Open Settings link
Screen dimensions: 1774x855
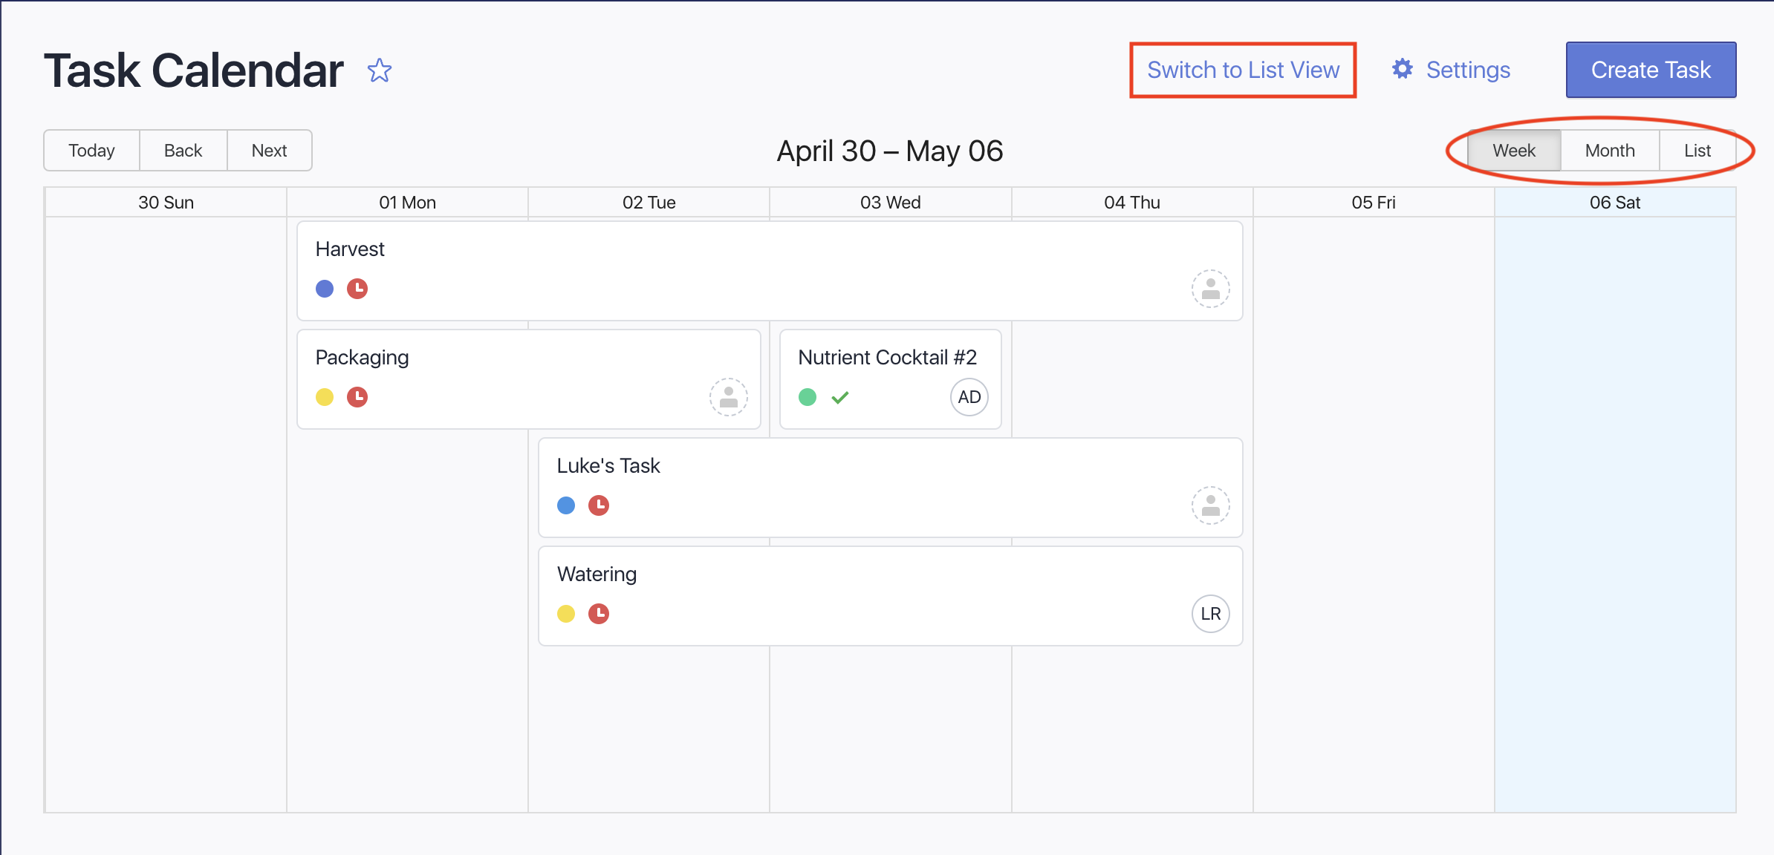point(1451,70)
